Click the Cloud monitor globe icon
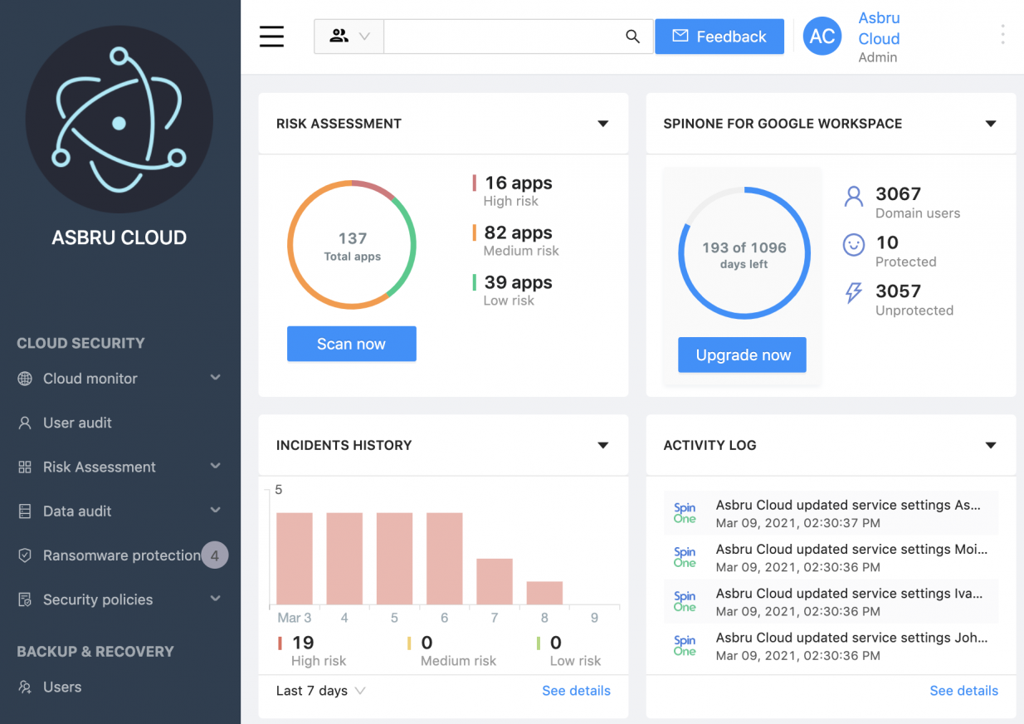The image size is (1024, 724). point(25,379)
